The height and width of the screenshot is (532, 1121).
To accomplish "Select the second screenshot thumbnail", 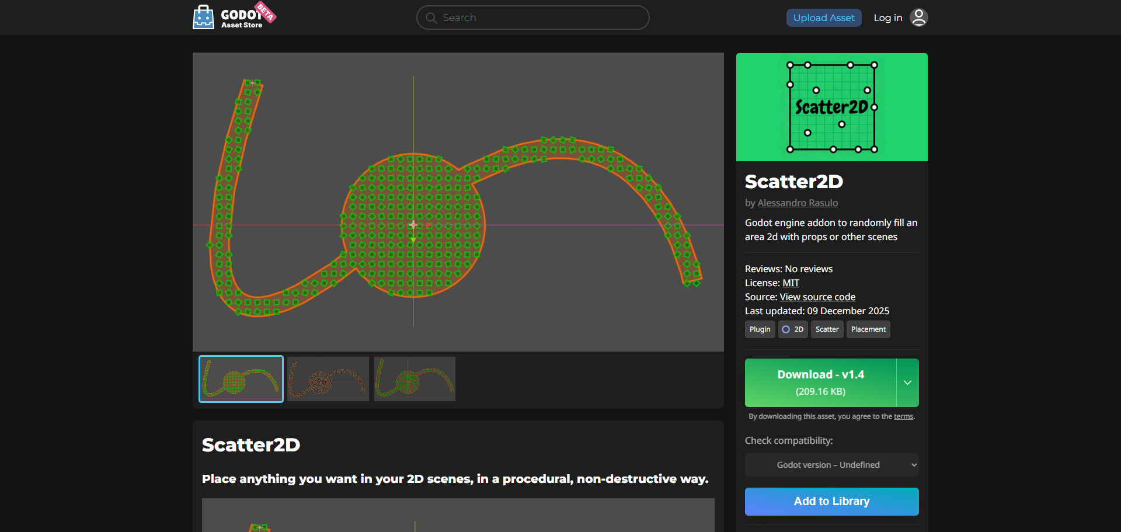I will pyautogui.click(x=328, y=378).
